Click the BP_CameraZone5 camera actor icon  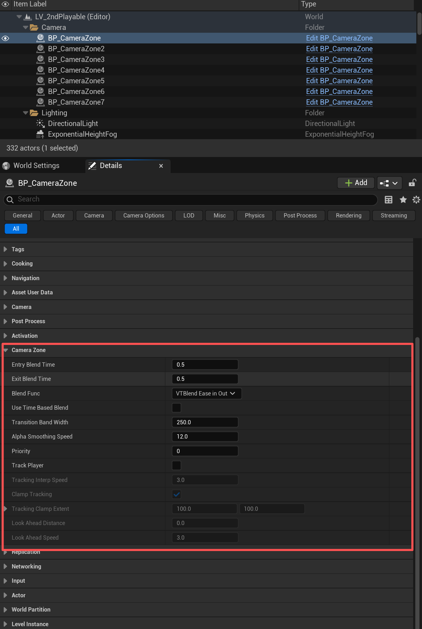click(x=41, y=81)
